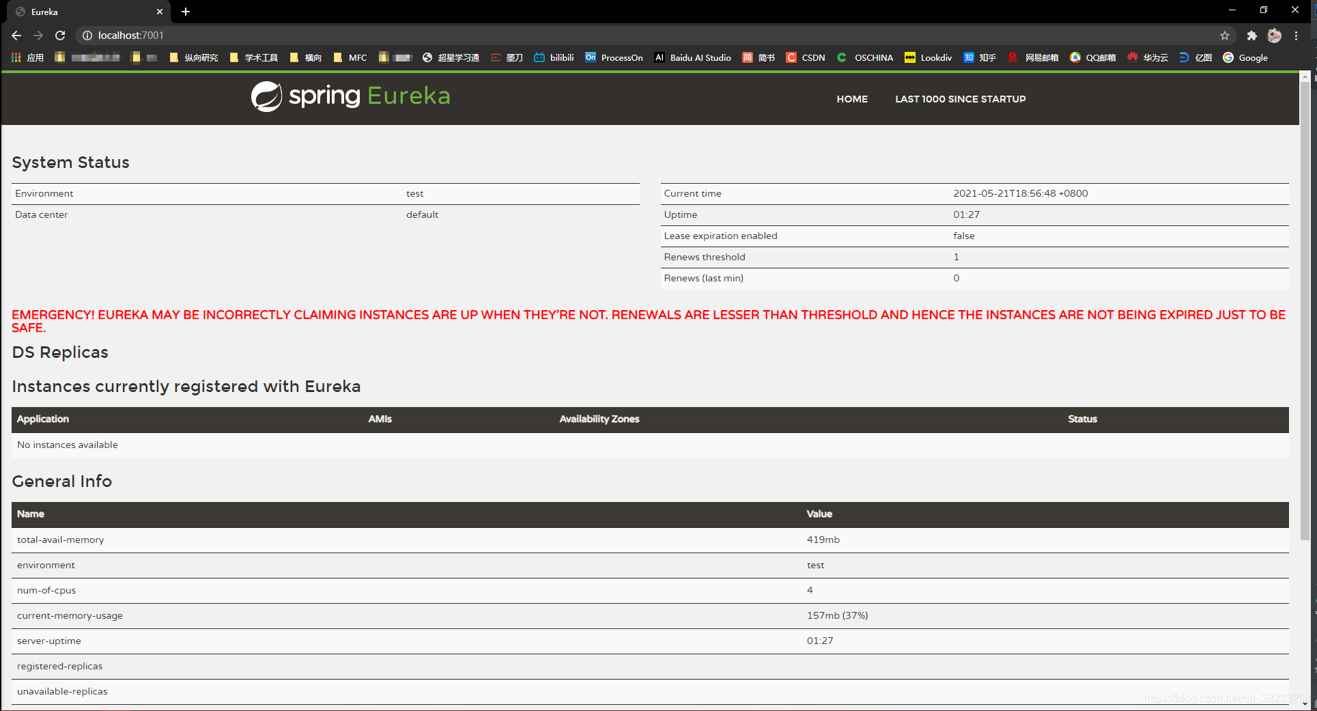Open the 纵向研究 bookmark folder

(x=193, y=57)
